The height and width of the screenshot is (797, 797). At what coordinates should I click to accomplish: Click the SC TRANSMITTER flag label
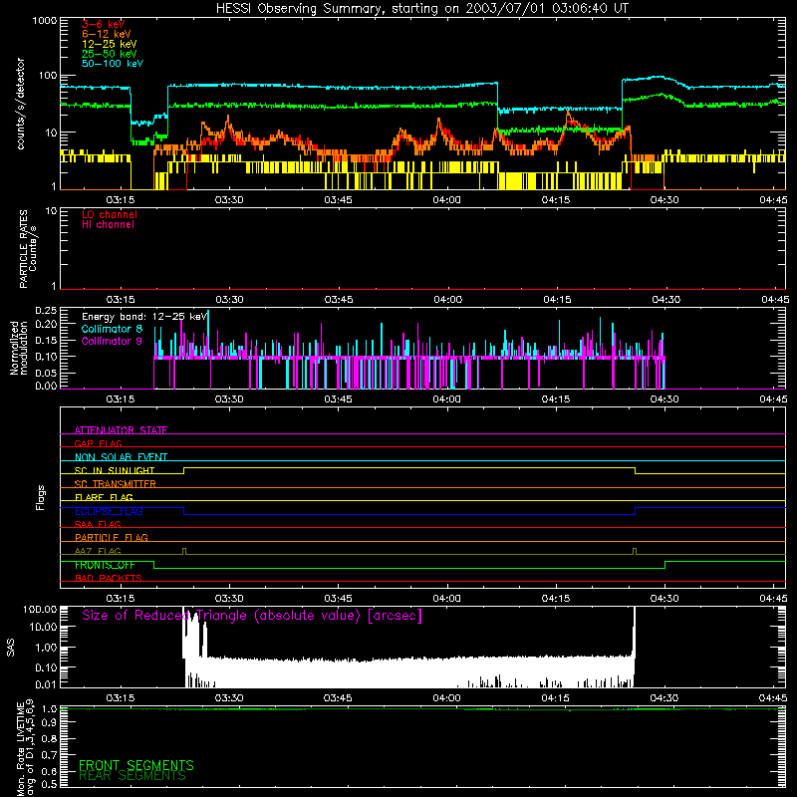116,484
